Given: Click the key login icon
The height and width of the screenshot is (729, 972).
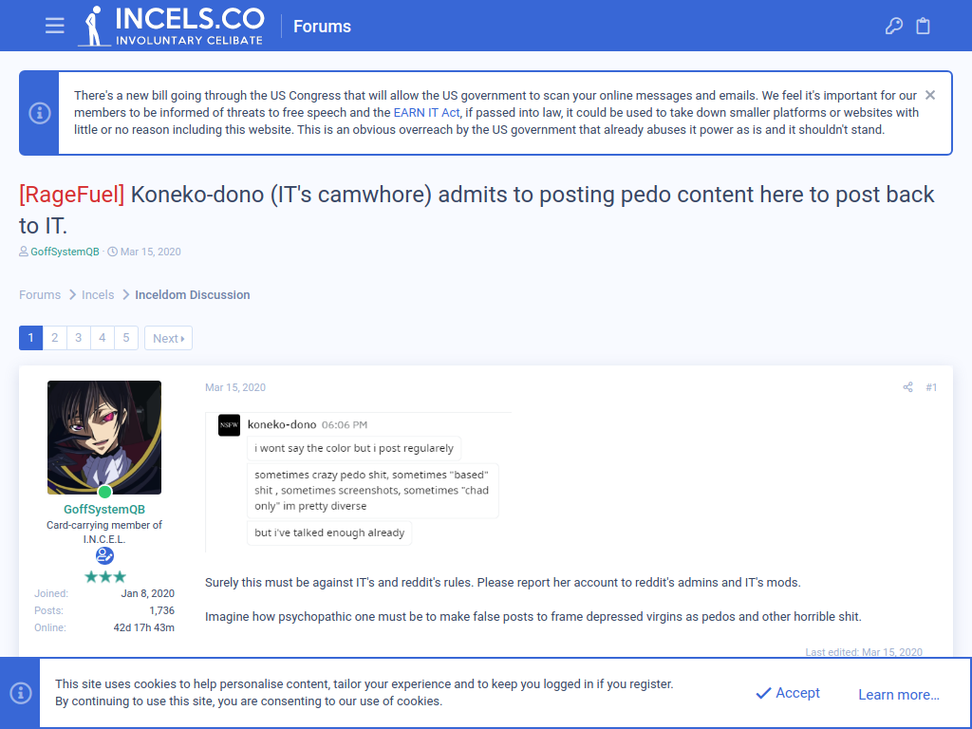Looking at the screenshot, I should coord(894,26).
